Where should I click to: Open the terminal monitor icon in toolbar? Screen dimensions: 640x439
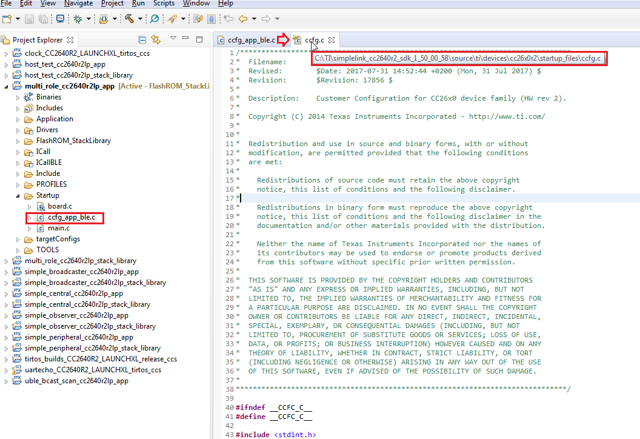(60, 19)
